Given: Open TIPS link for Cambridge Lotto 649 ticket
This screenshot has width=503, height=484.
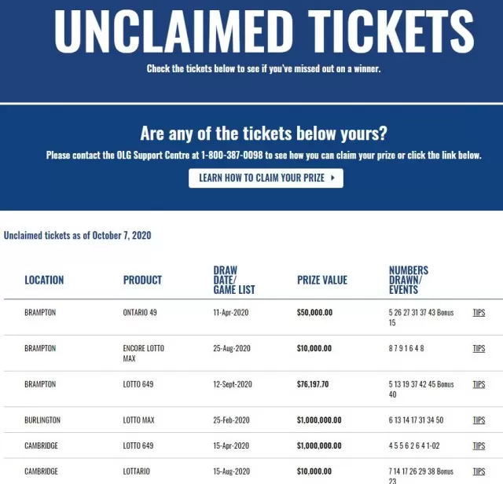Looking at the screenshot, I should 479,445.
